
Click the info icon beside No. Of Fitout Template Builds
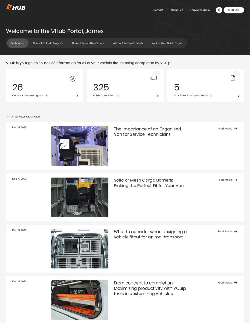pos(211,95)
